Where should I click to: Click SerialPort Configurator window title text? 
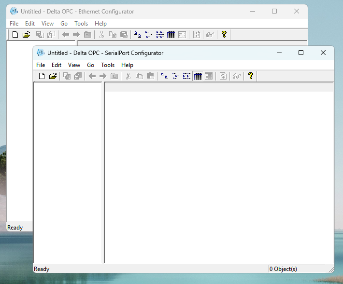click(x=105, y=53)
